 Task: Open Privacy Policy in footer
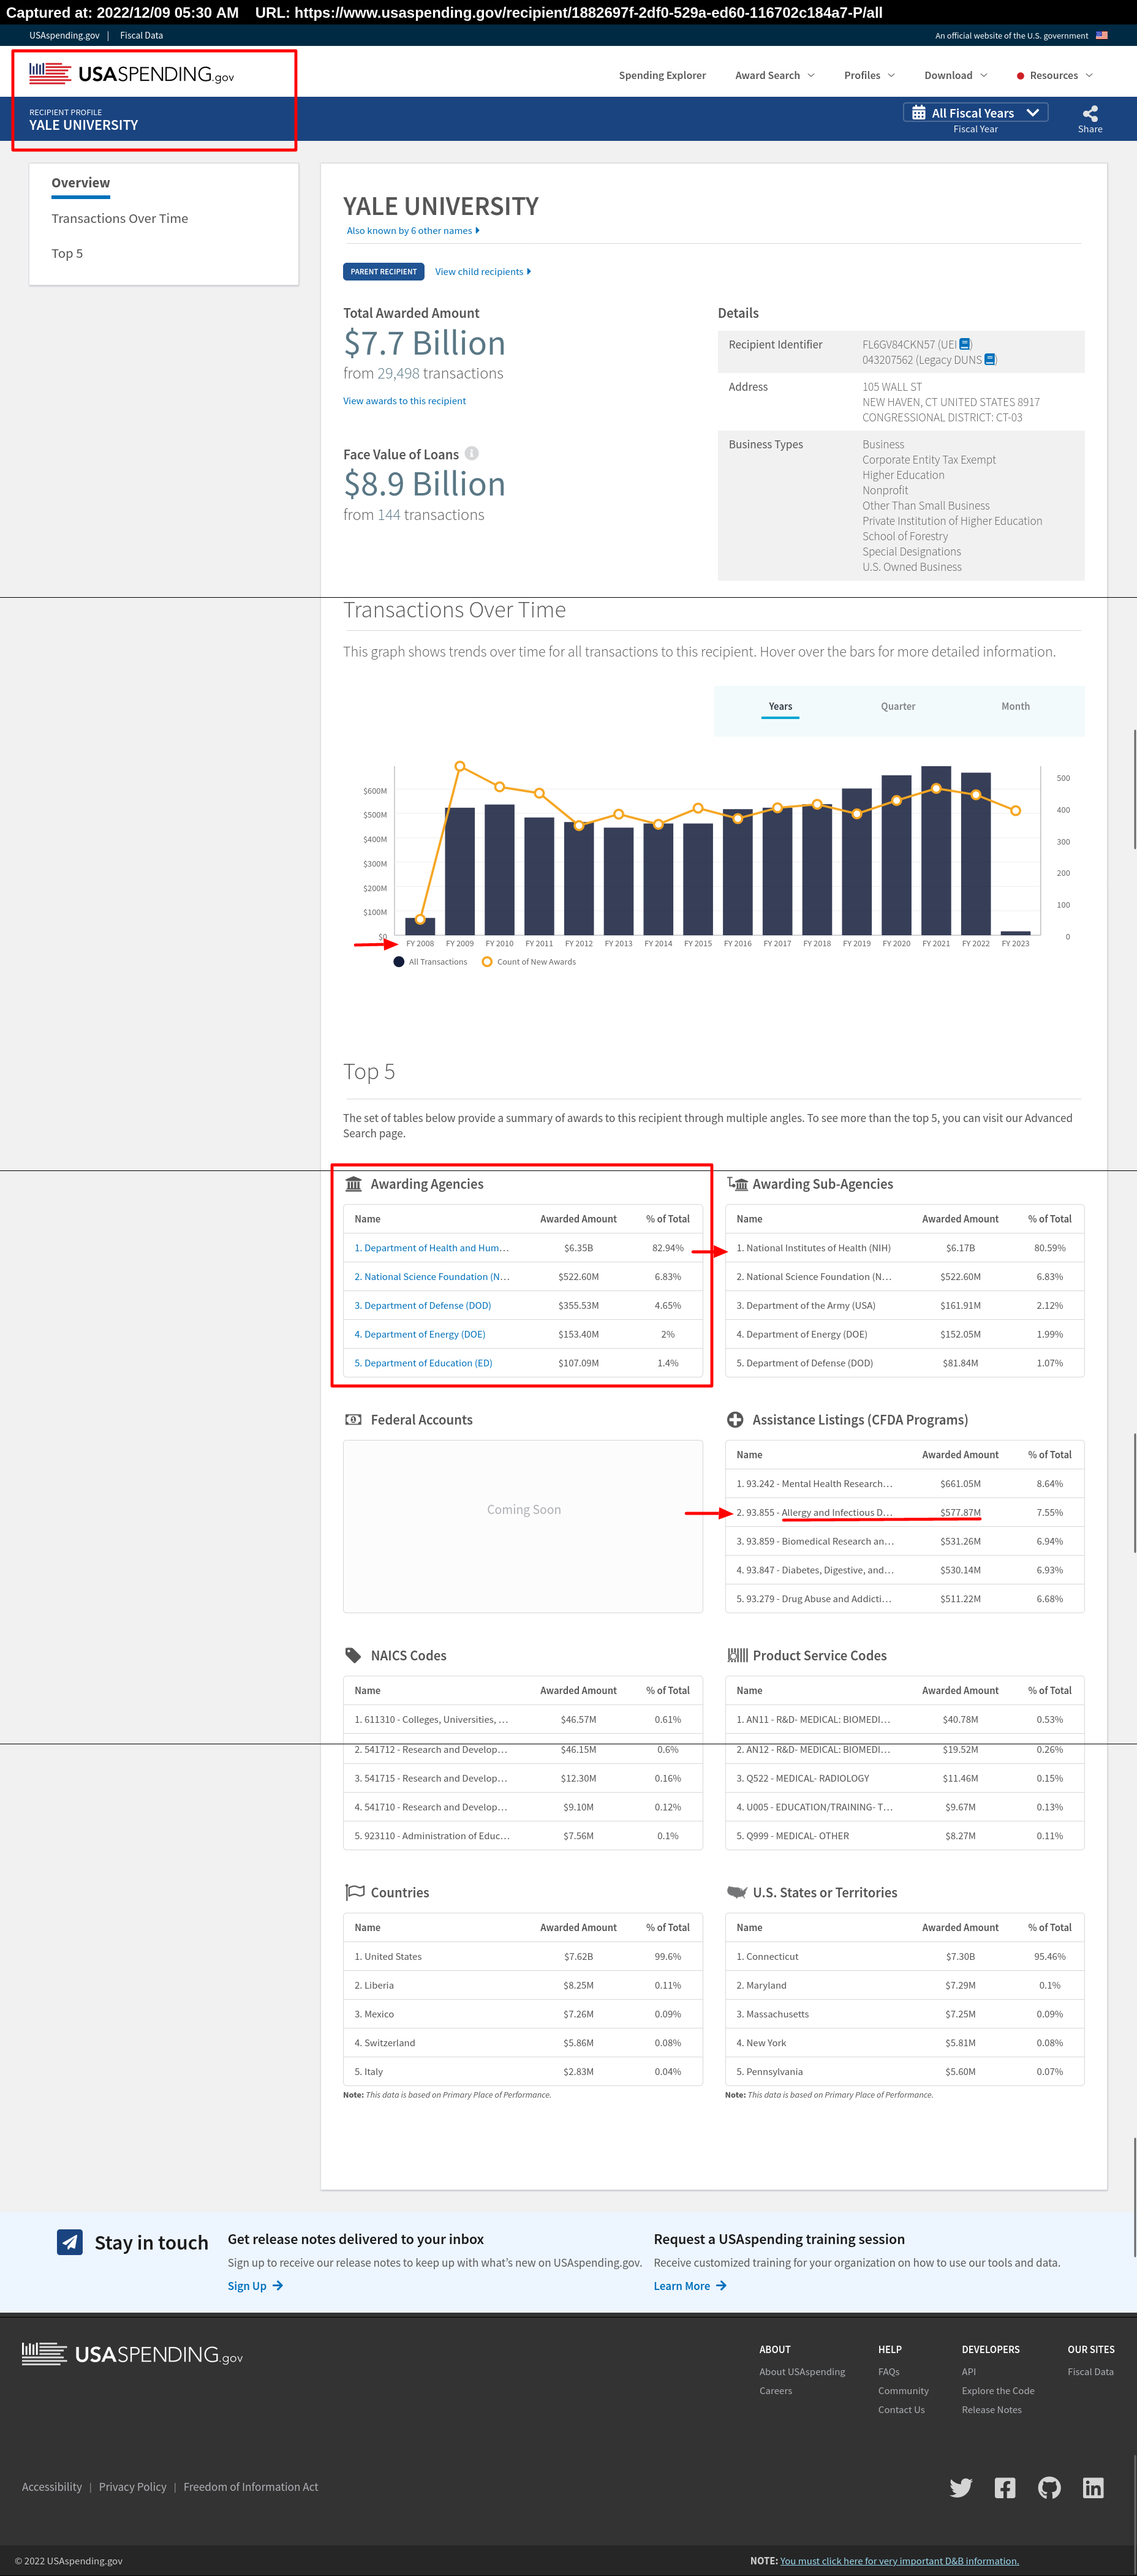pos(133,2487)
